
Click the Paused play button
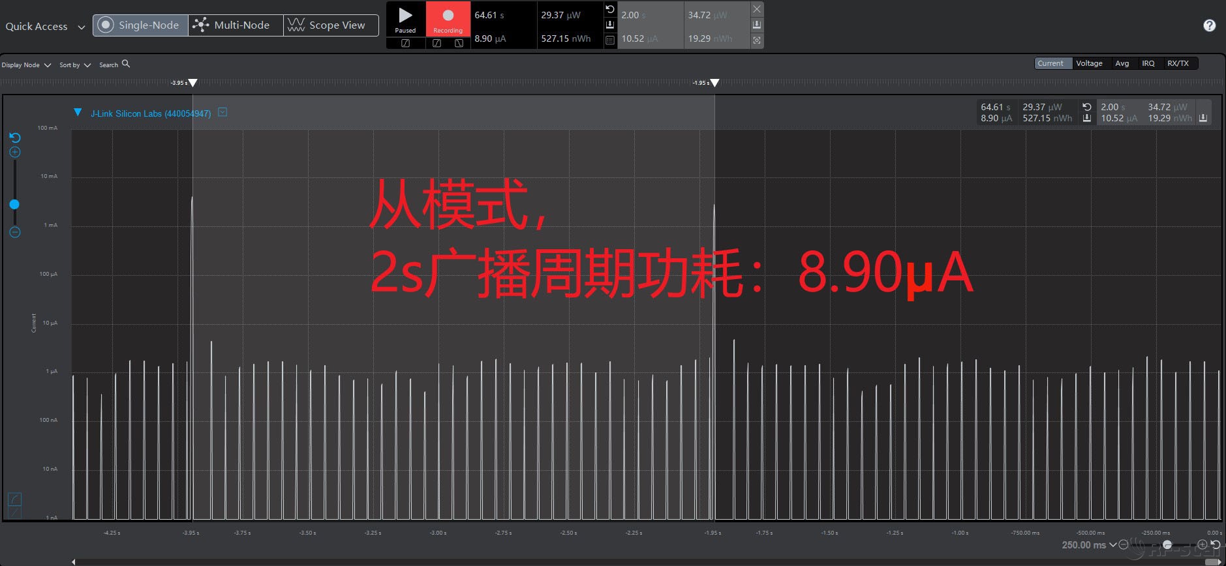tap(405, 19)
